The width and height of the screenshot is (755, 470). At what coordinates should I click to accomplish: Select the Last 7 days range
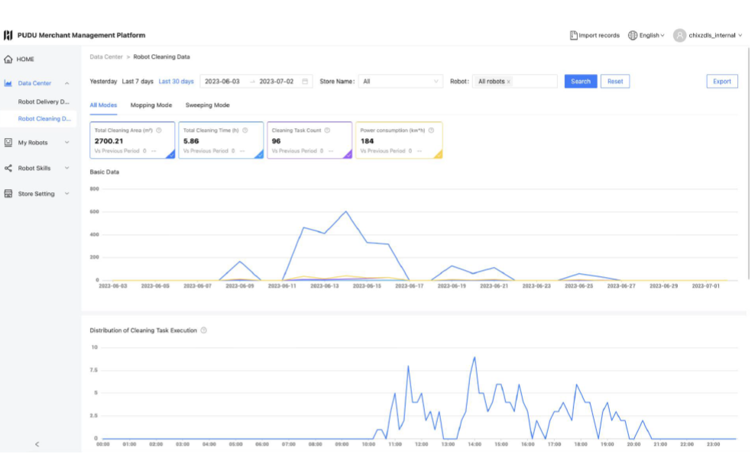138,82
